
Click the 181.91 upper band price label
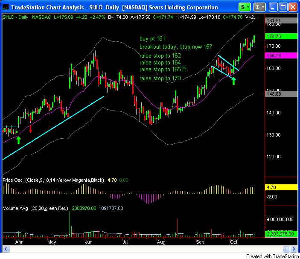point(281,20)
